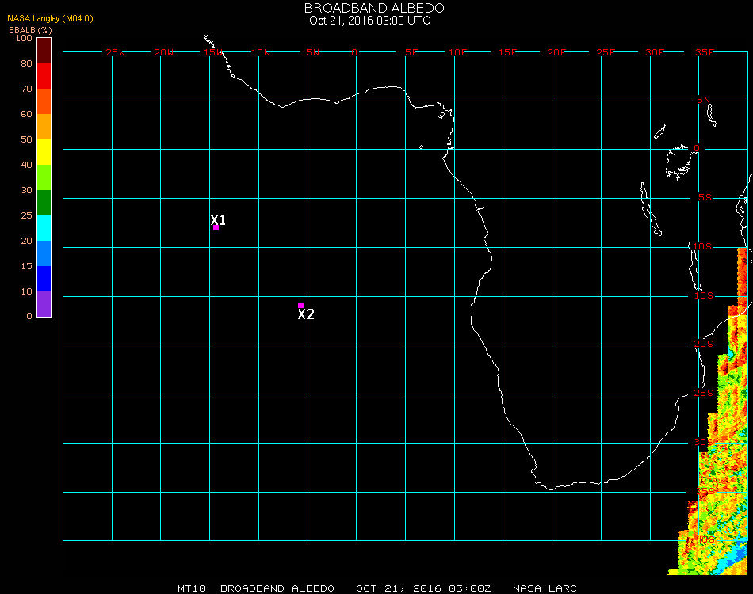Click the BROADBAND ALBEDO title text

(x=374, y=8)
